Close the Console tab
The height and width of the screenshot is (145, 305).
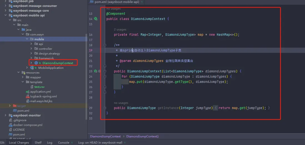[72, 143]
